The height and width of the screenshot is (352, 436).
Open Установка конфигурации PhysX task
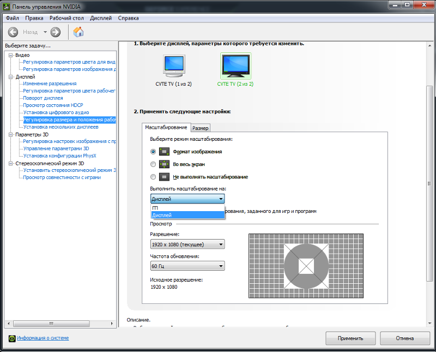tap(60, 156)
